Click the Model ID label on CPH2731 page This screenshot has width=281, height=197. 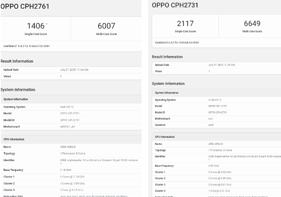160,113
